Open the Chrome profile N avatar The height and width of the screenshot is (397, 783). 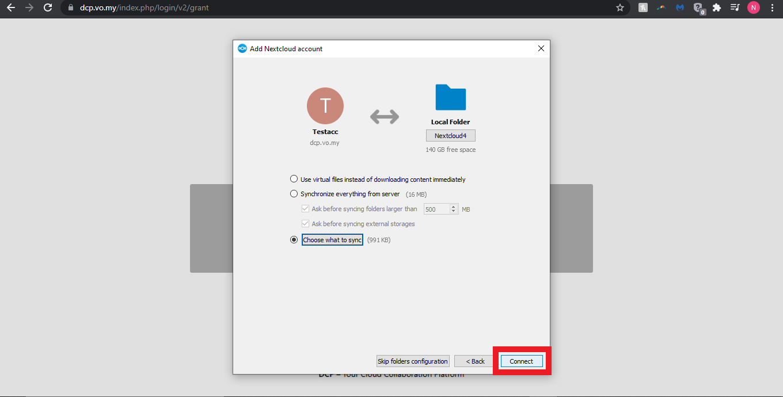pyautogui.click(x=753, y=8)
